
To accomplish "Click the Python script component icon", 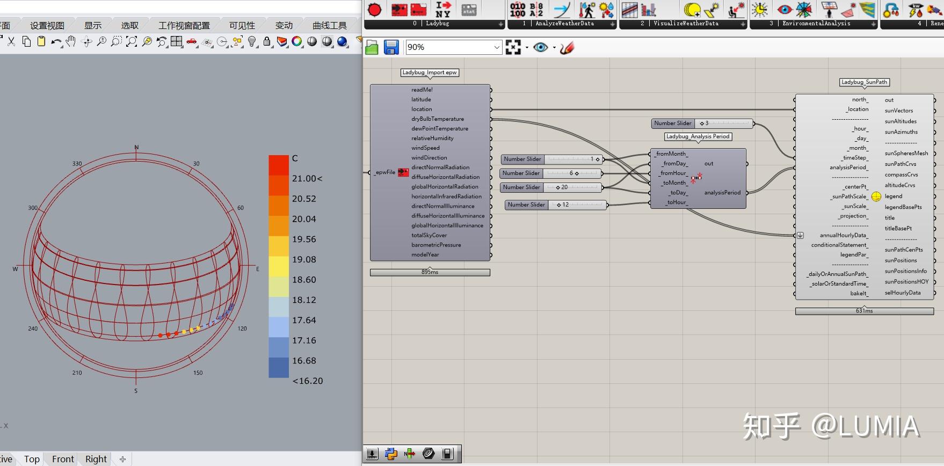I will click(391, 454).
